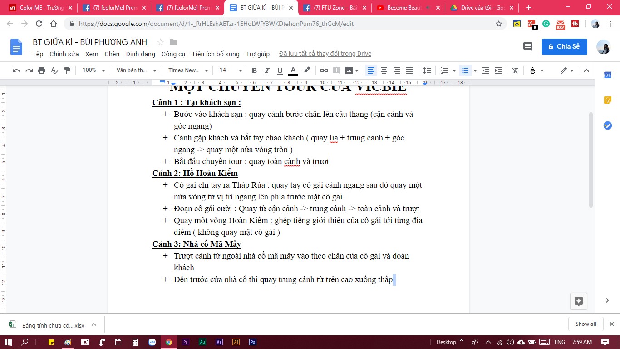Open the font size 14 dropdown
The width and height of the screenshot is (620, 349).
click(x=231, y=70)
